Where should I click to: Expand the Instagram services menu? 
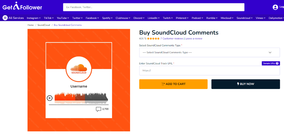[x=34, y=18]
